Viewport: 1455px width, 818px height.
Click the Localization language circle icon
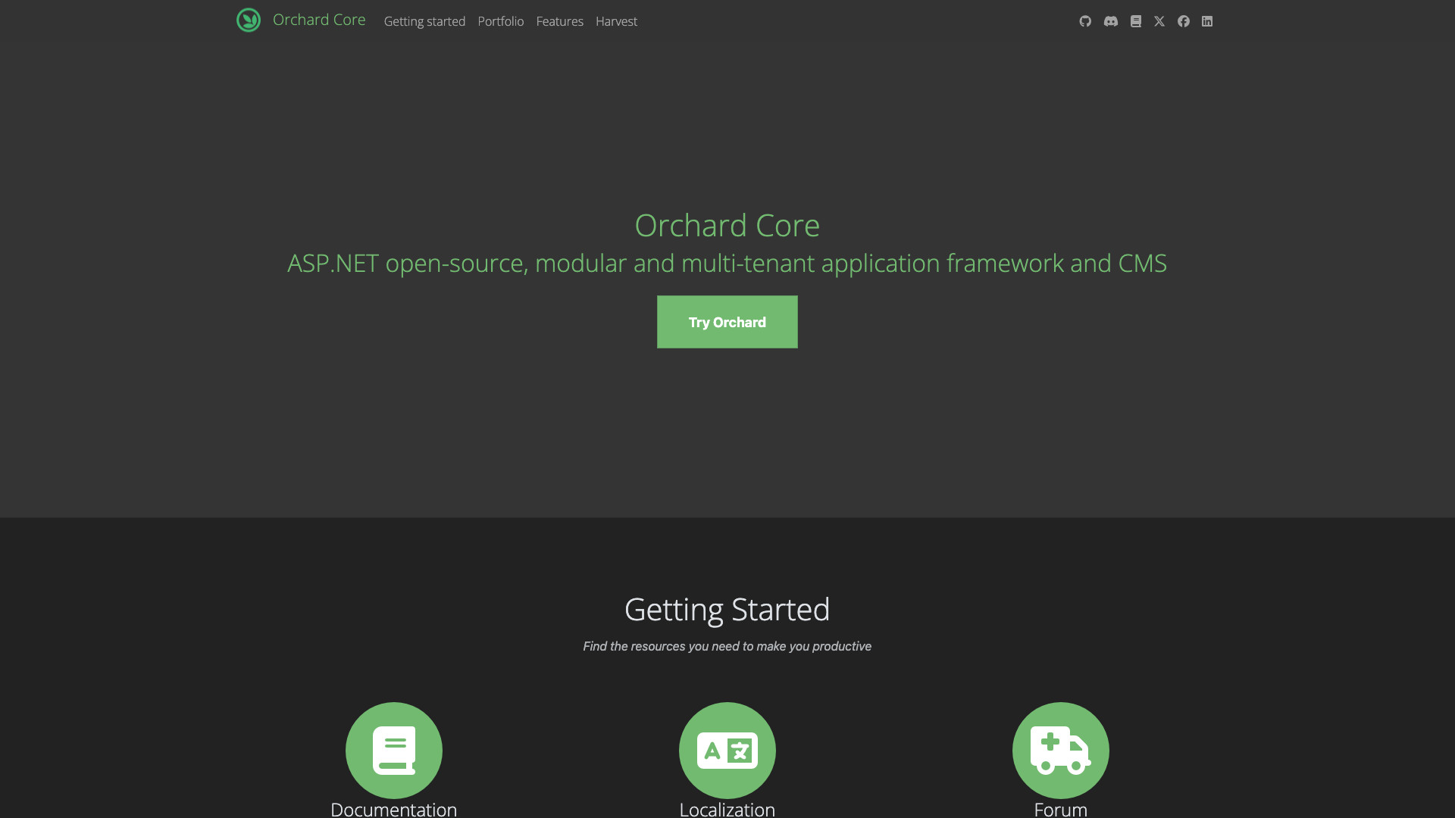coord(727,750)
